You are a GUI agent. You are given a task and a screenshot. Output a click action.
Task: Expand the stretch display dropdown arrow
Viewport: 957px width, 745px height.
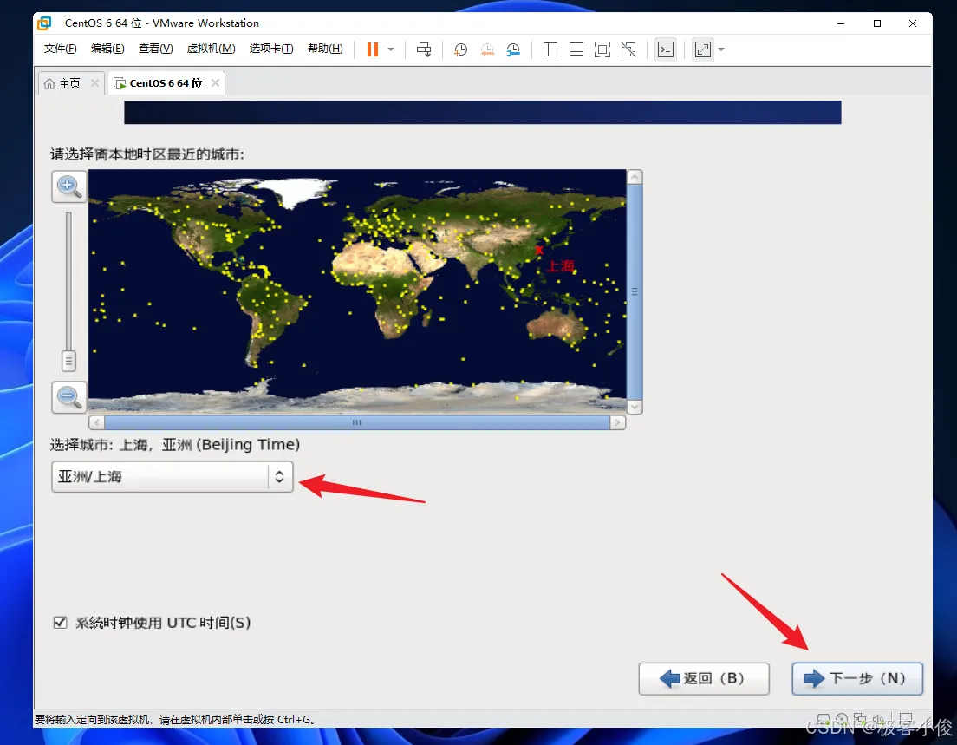pyautogui.click(x=721, y=49)
